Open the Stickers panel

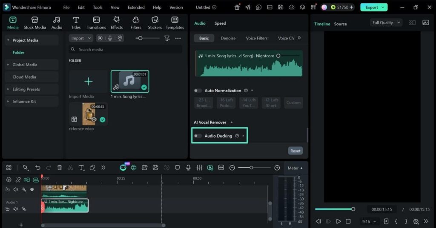coord(155,23)
